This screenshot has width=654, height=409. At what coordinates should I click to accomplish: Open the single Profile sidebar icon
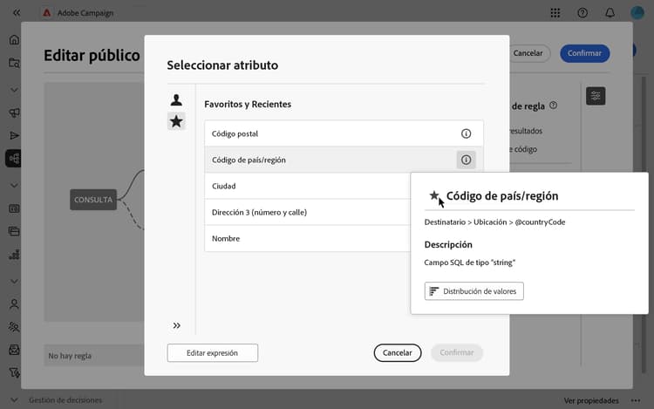(x=14, y=304)
